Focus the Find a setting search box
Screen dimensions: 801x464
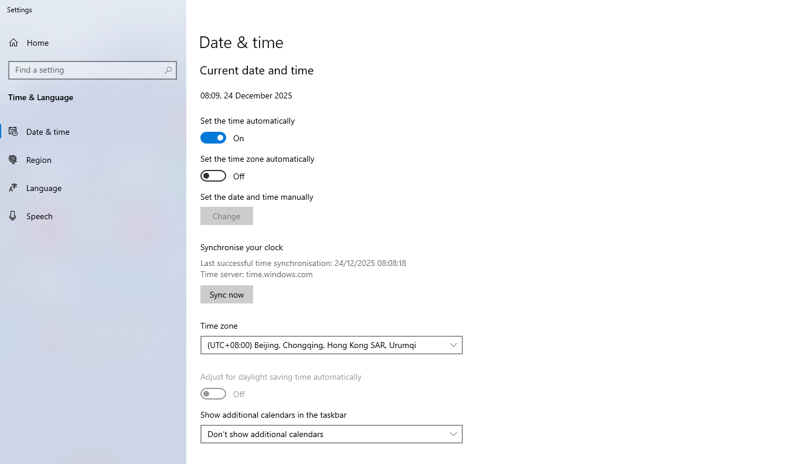pos(87,70)
